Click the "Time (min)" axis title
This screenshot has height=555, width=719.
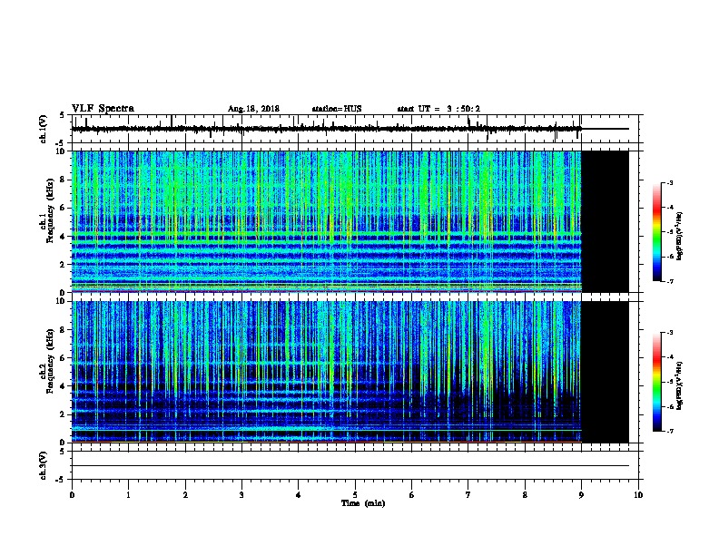tap(363, 503)
